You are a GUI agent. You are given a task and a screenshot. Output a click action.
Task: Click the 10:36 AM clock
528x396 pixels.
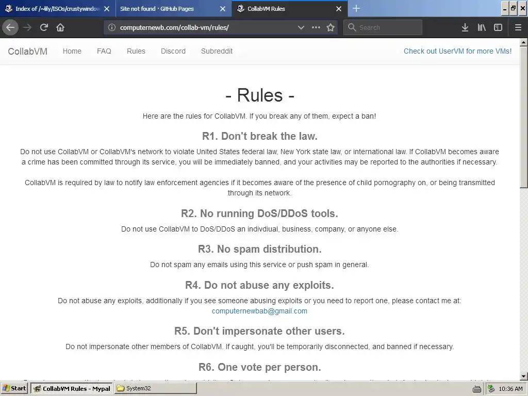pyautogui.click(x=510, y=389)
